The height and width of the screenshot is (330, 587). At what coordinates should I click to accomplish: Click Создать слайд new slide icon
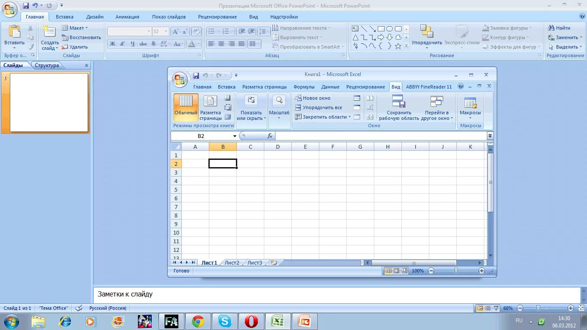click(49, 32)
